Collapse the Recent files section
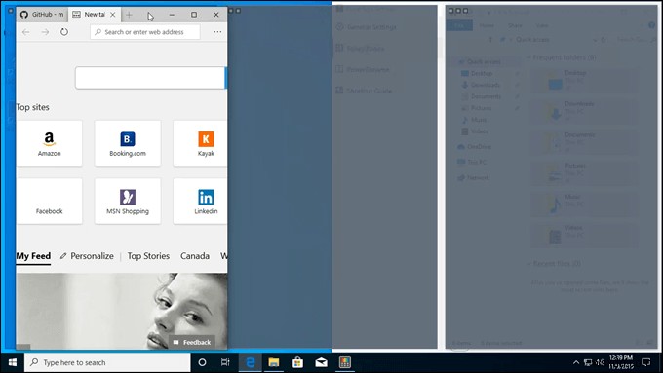The width and height of the screenshot is (663, 373). [x=529, y=264]
